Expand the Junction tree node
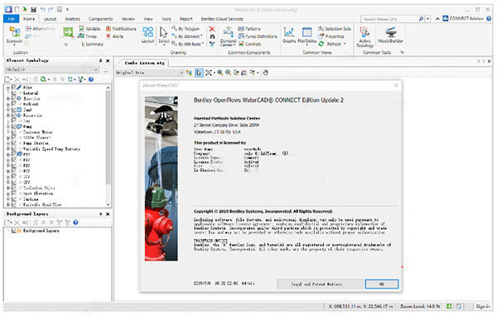The image size is (497, 315). (x=8, y=98)
